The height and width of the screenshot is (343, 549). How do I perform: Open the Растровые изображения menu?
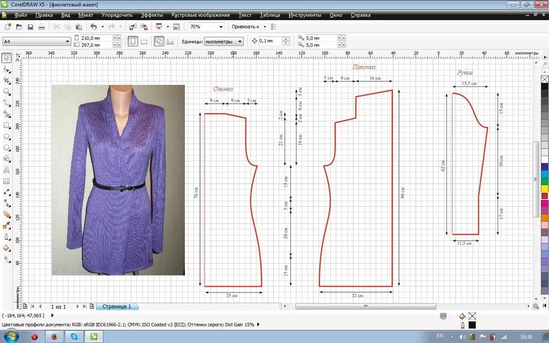[x=201, y=15]
